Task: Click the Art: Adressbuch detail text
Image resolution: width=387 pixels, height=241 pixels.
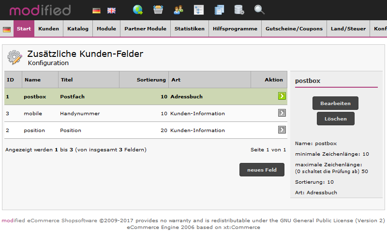Action: coord(316,192)
